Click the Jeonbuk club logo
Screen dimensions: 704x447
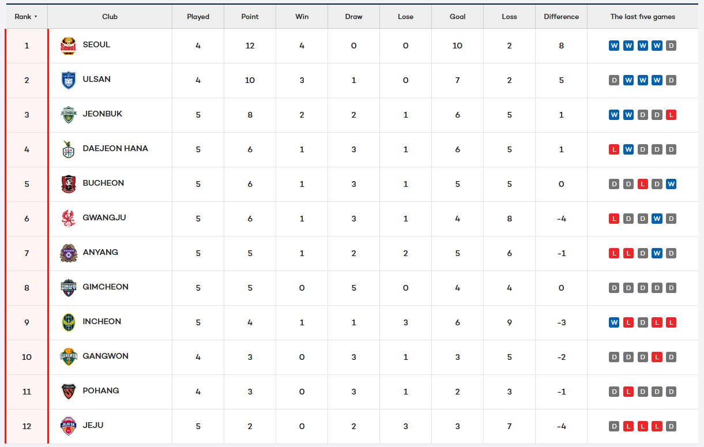click(69, 115)
